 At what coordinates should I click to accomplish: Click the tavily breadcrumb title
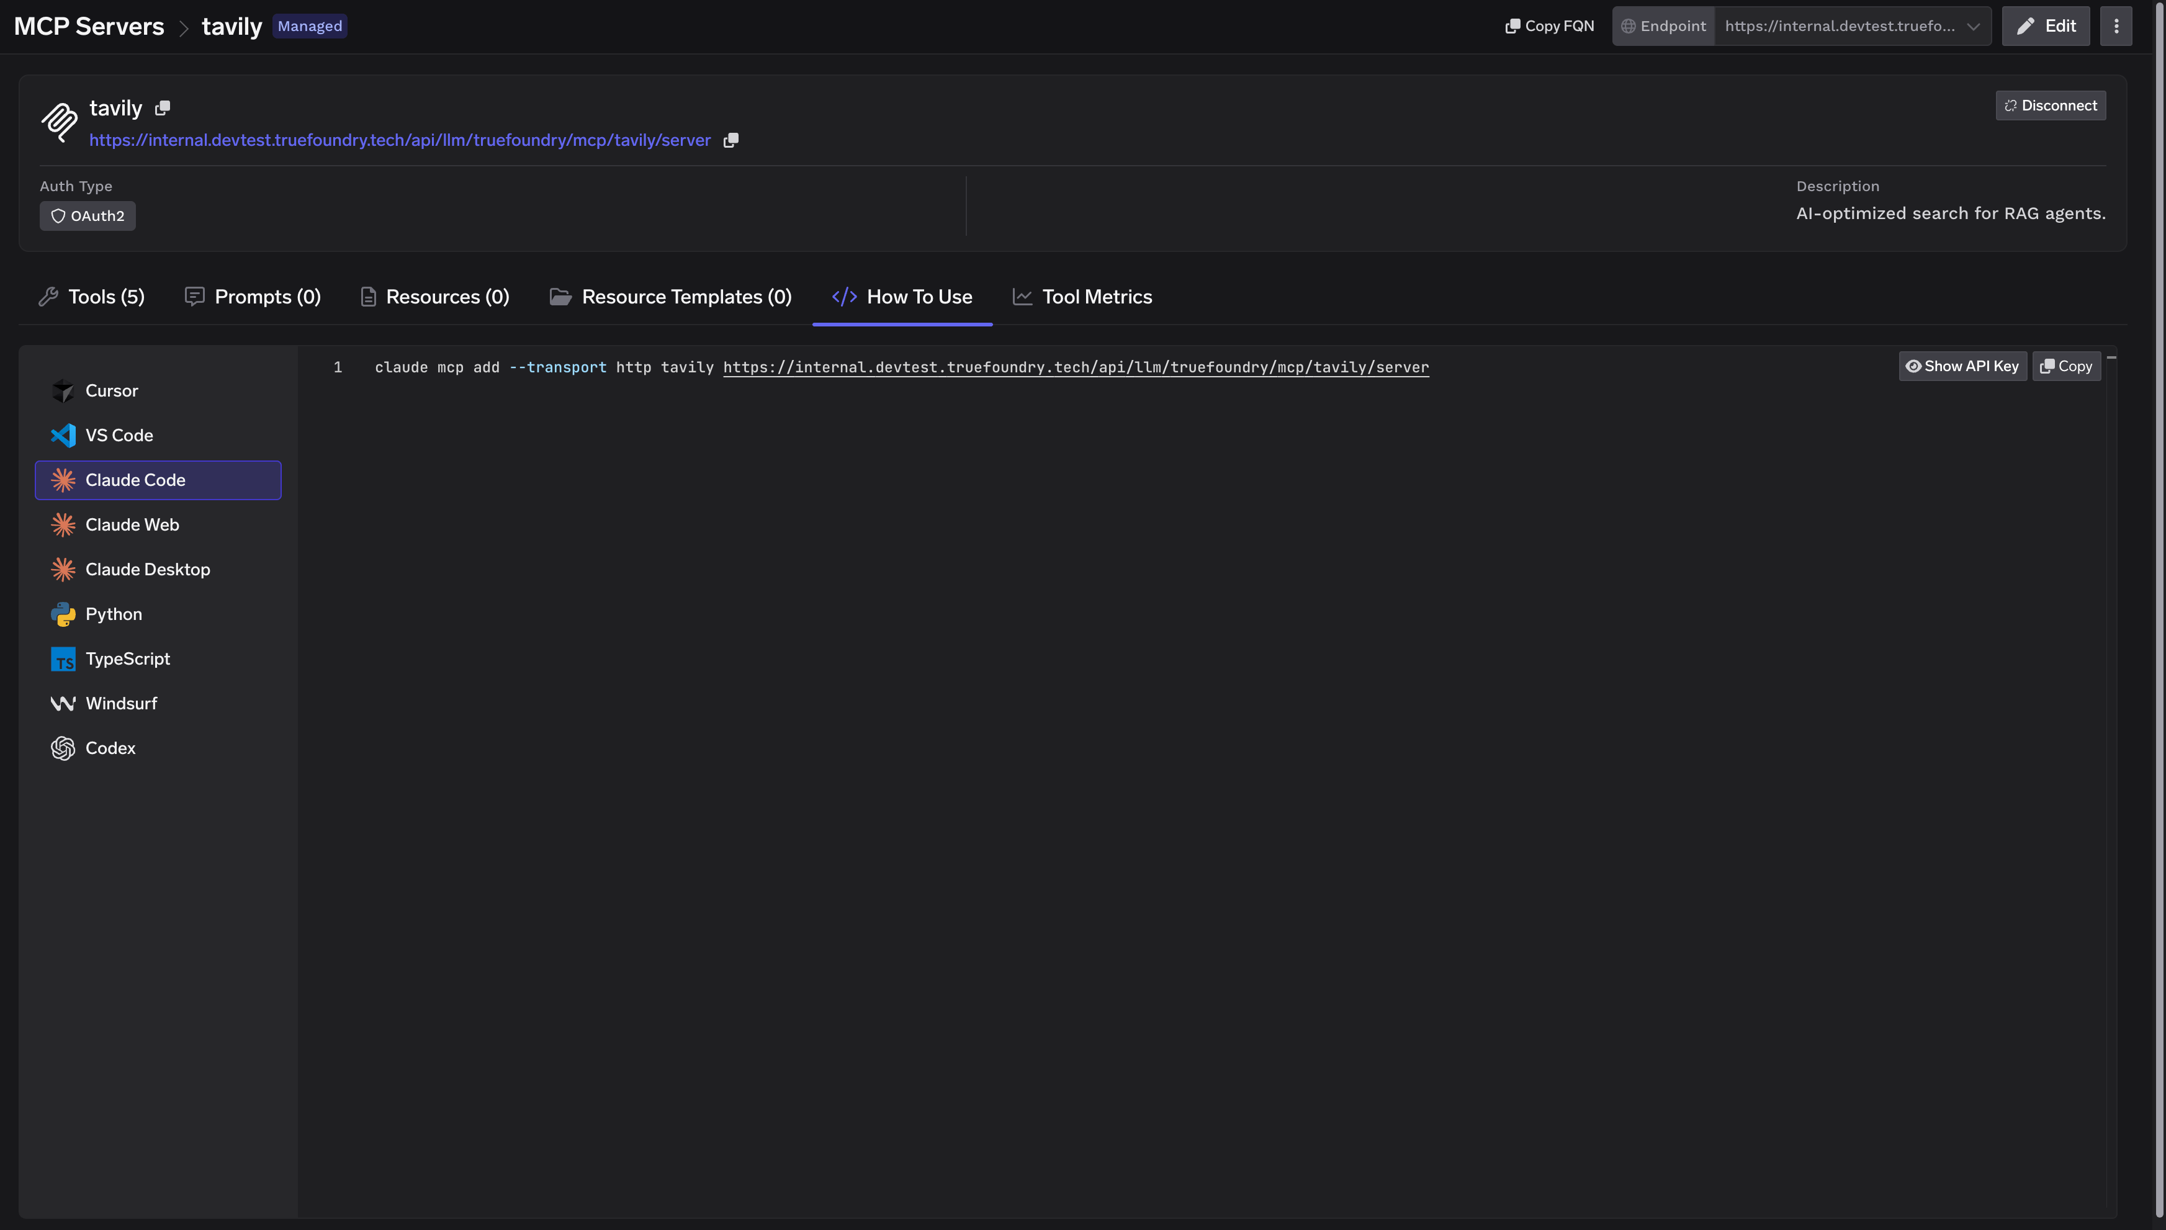[x=231, y=26]
